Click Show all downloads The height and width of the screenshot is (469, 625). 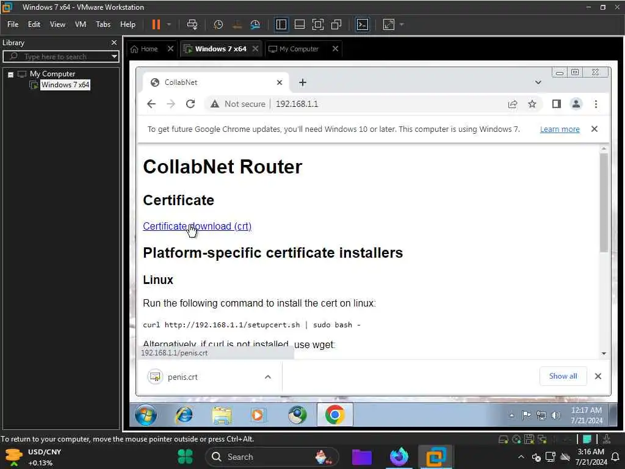(563, 376)
